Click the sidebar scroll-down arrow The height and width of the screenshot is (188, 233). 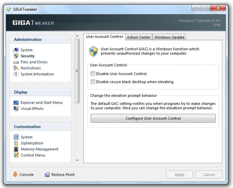[77, 160]
